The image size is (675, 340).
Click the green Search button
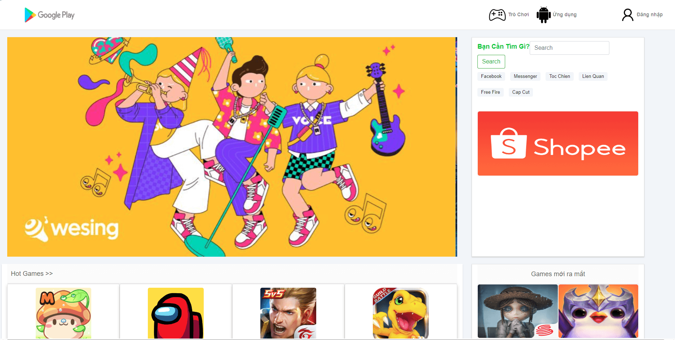491,62
